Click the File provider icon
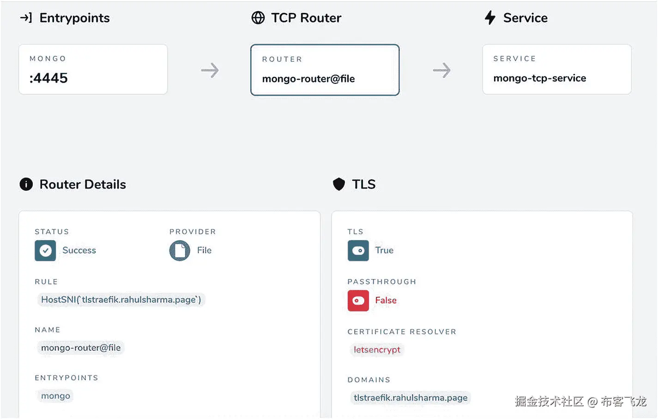658x419 pixels. (180, 251)
